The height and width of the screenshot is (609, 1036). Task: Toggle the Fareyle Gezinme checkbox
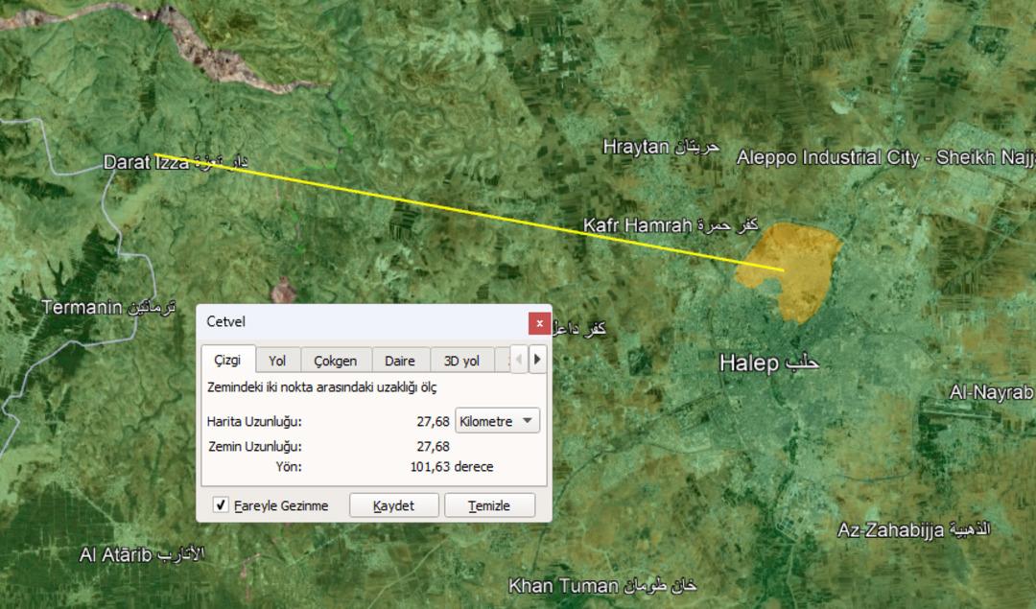[222, 505]
